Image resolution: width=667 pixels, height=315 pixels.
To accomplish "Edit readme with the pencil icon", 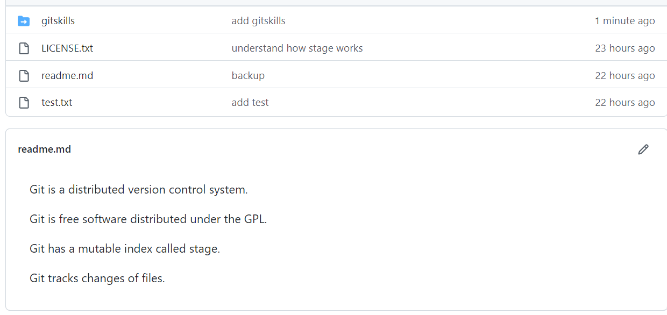I will [643, 149].
